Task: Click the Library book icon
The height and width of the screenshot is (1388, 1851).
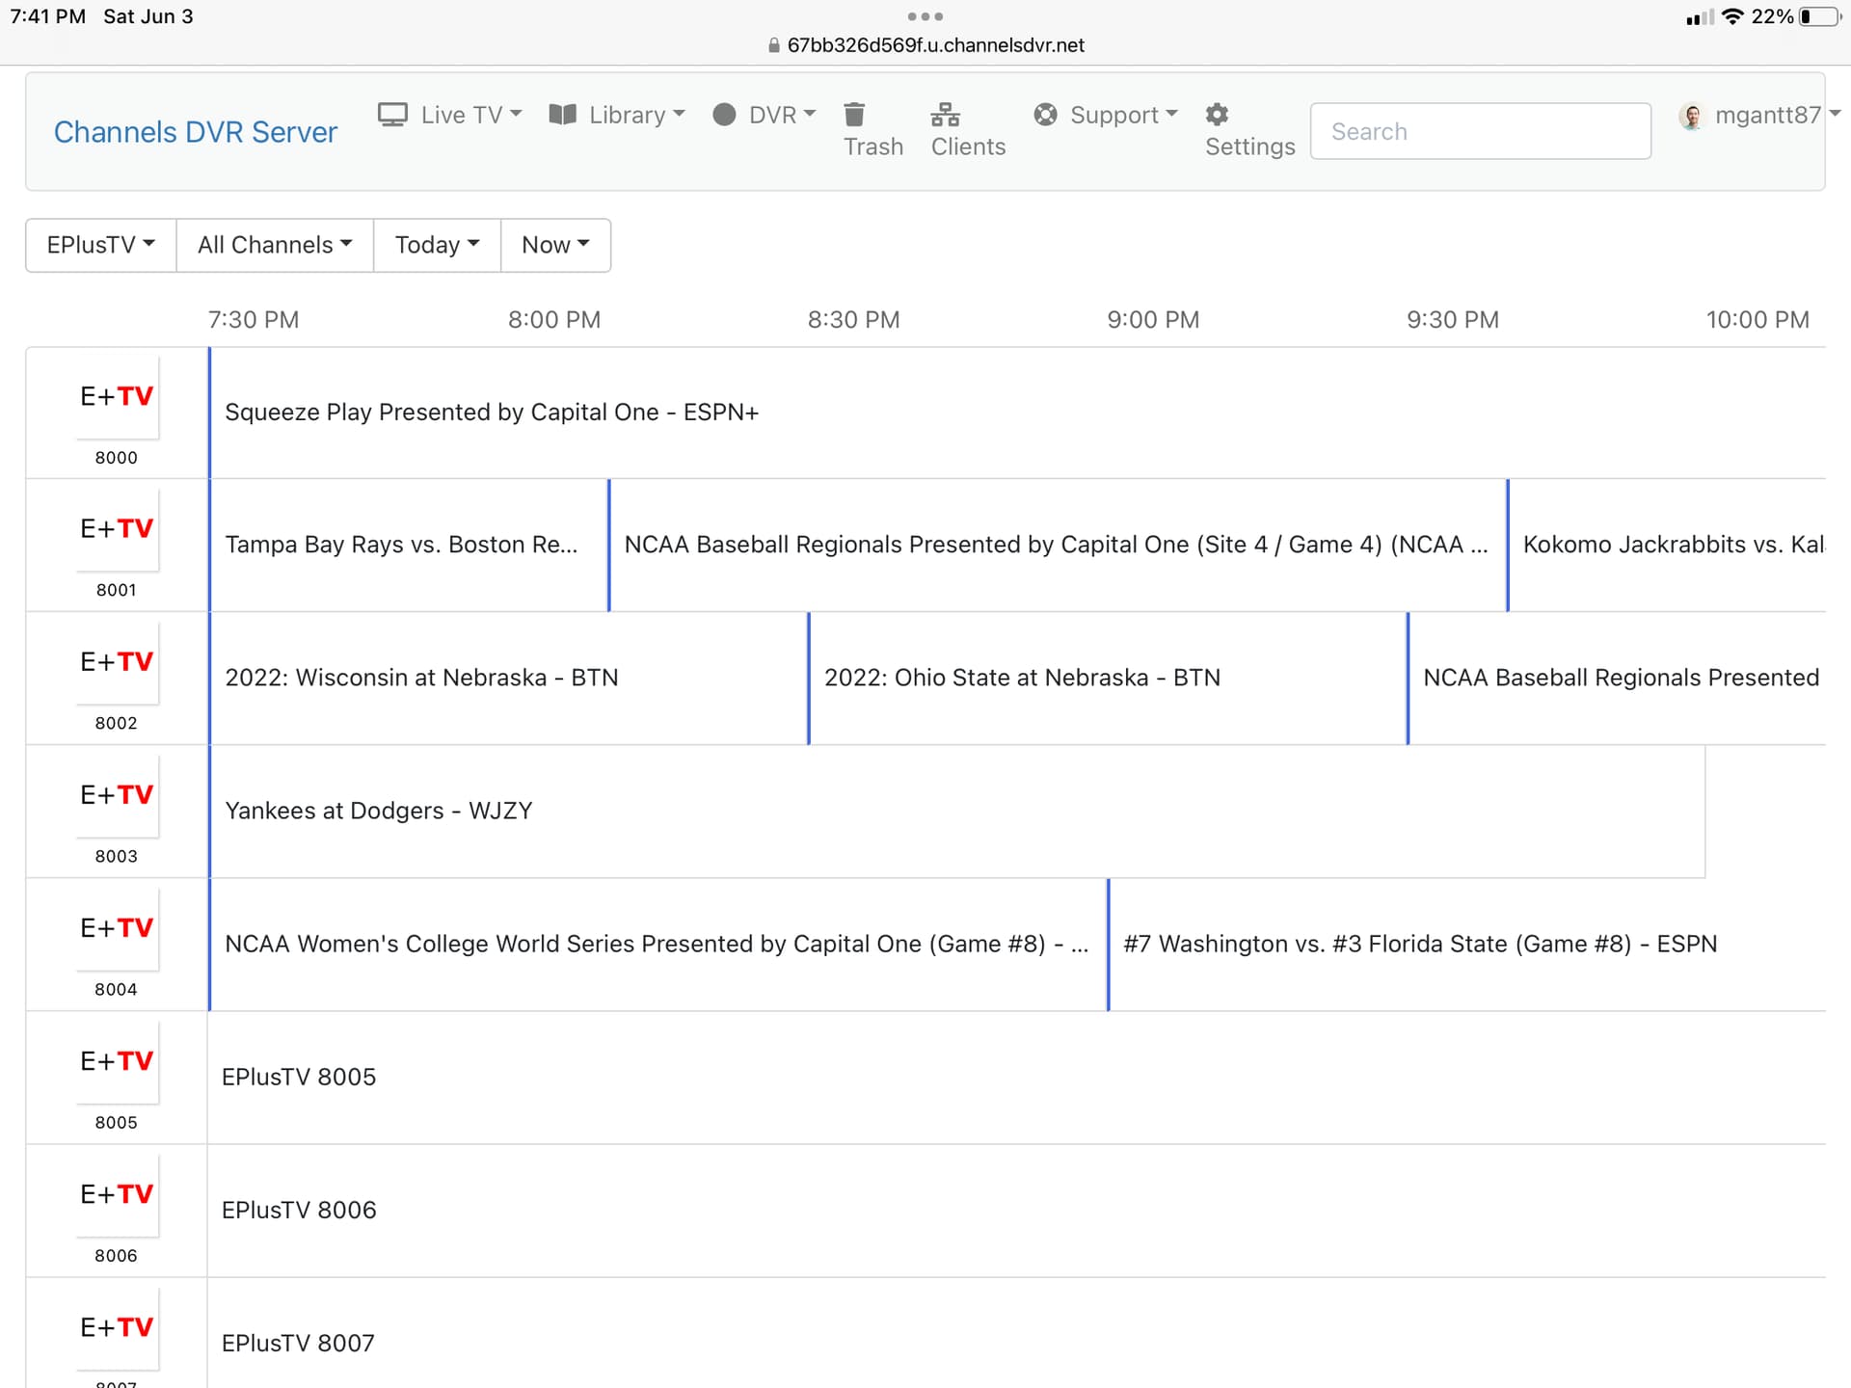Action: coord(562,115)
